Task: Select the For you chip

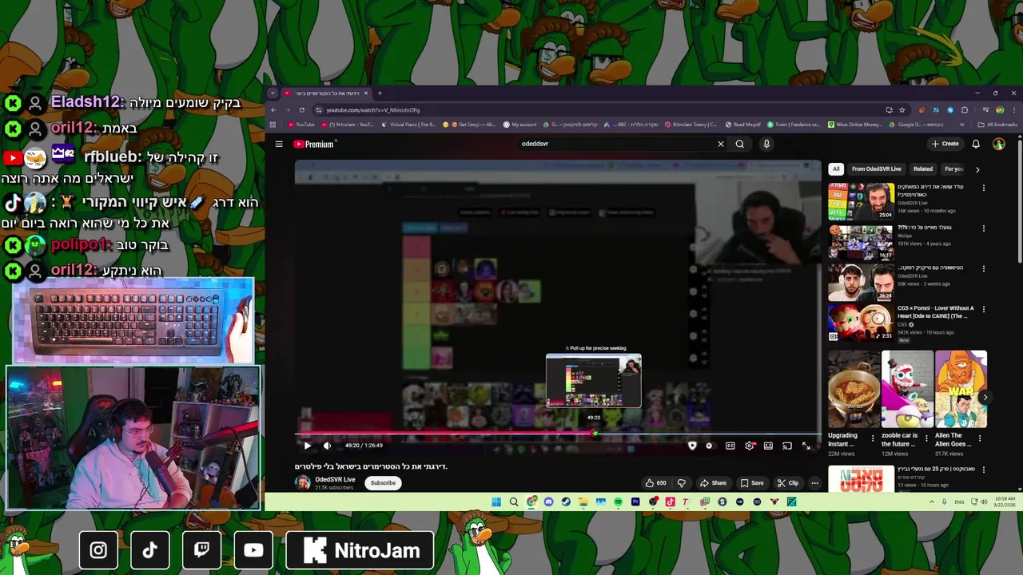Action: tap(953, 169)
